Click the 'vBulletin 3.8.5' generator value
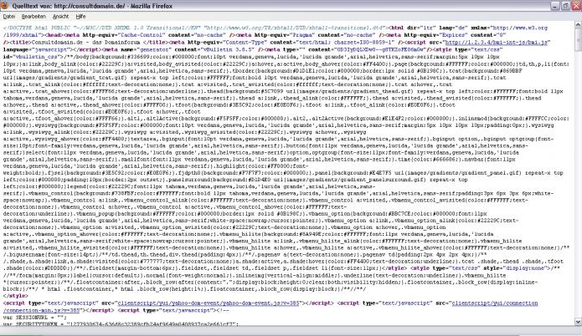The height and width of the screenshot is (336, 582). click(x=229, y=49)
